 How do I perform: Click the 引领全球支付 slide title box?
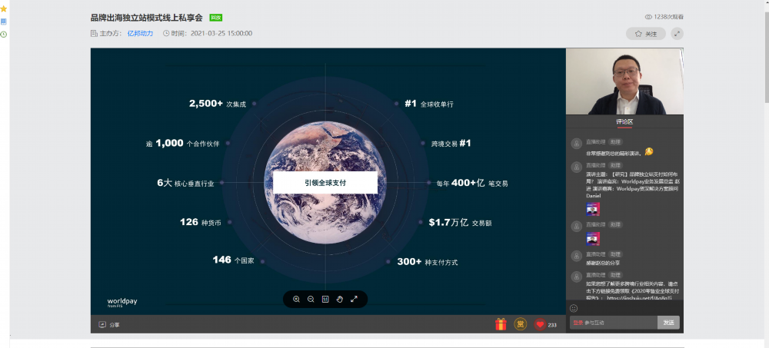click(325, 182)
